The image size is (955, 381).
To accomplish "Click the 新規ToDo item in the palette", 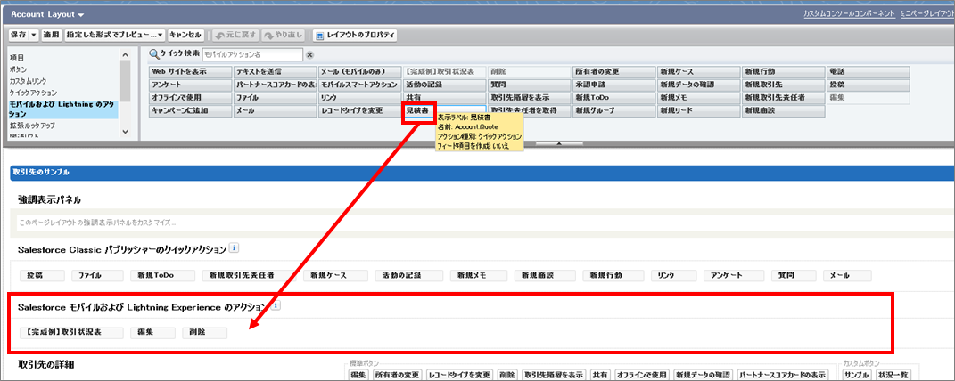I will coord(592,97).
